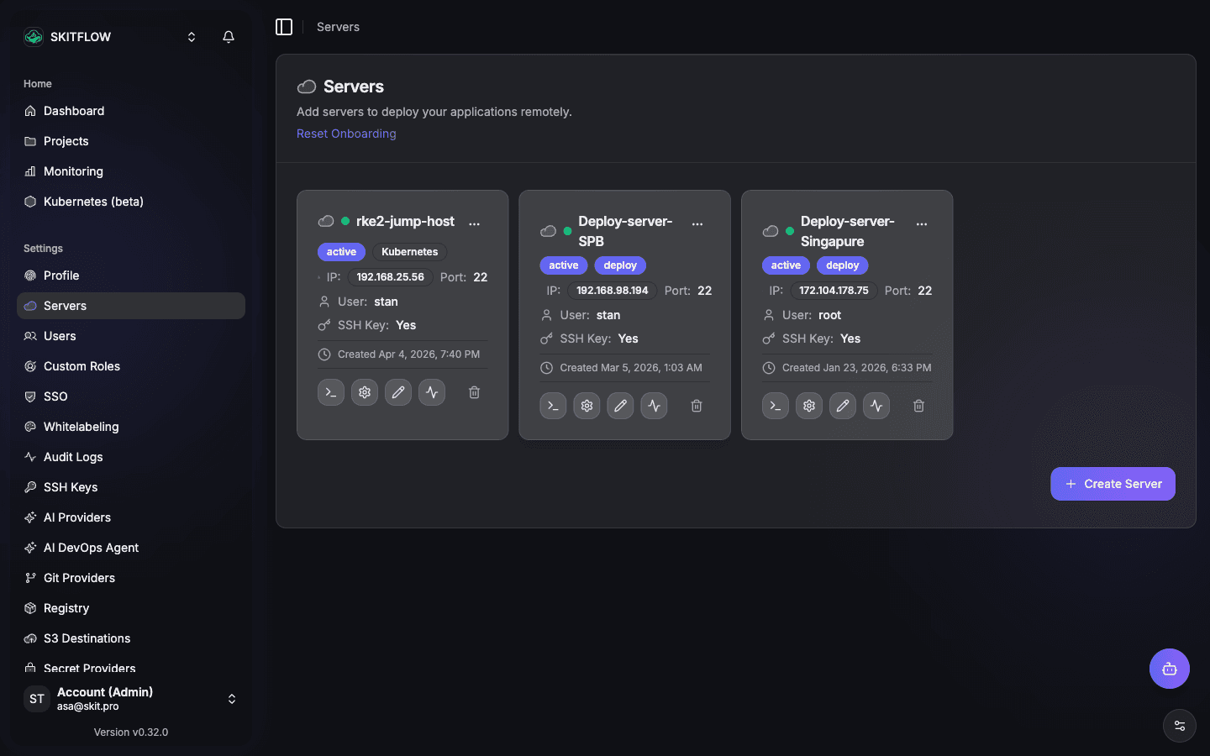View activity monitor for Deploy-server-SPB
Screen dimensions: 1210x756
pos(654,406)
